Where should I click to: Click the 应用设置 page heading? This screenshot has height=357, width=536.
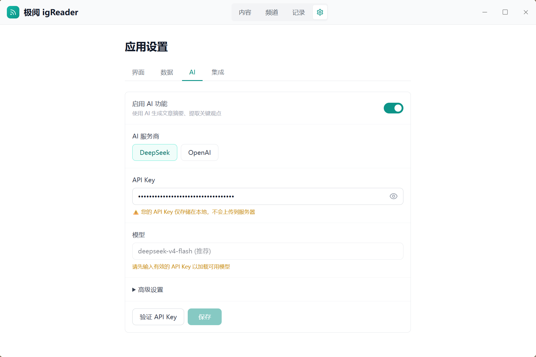click(146, 47)
